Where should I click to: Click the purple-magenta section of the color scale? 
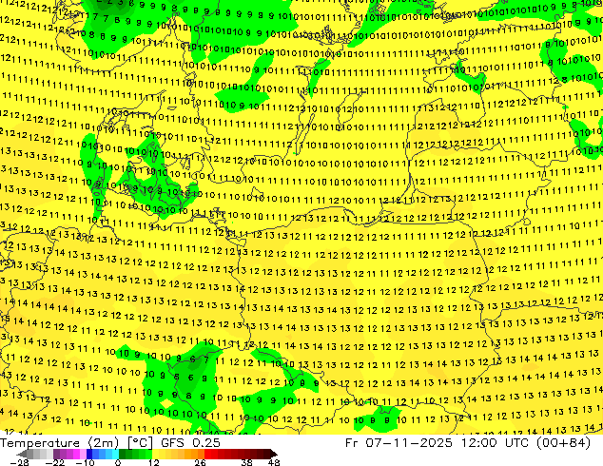[x=69, y=454]
